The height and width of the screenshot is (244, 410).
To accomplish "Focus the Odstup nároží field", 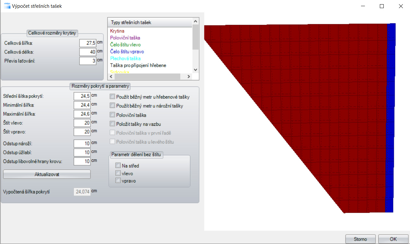I will (x=82, y=144).
